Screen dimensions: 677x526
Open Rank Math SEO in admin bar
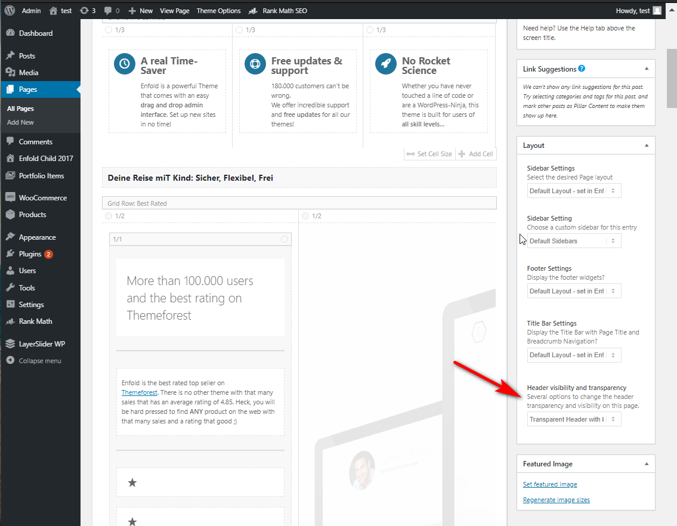click(278, 11)
